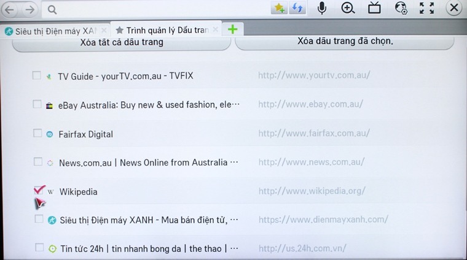The width and height of the screenshot is (467, 260).
Task: Check the TV Guide bookmark checkbox
Action: (x=37, y=75)
